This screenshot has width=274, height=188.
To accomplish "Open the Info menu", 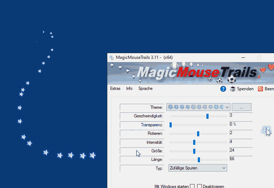I will pyautogui.click(x=129, y=88).
